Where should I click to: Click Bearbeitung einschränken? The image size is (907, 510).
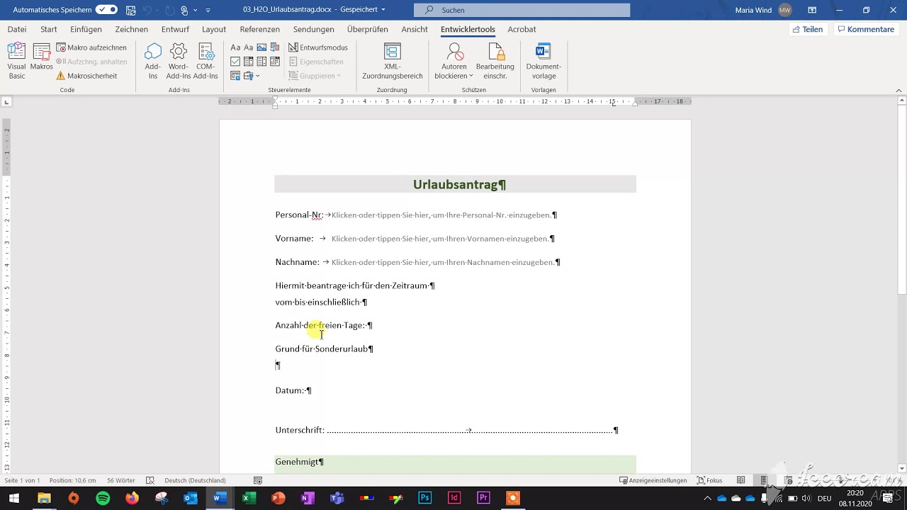(495, 61)
